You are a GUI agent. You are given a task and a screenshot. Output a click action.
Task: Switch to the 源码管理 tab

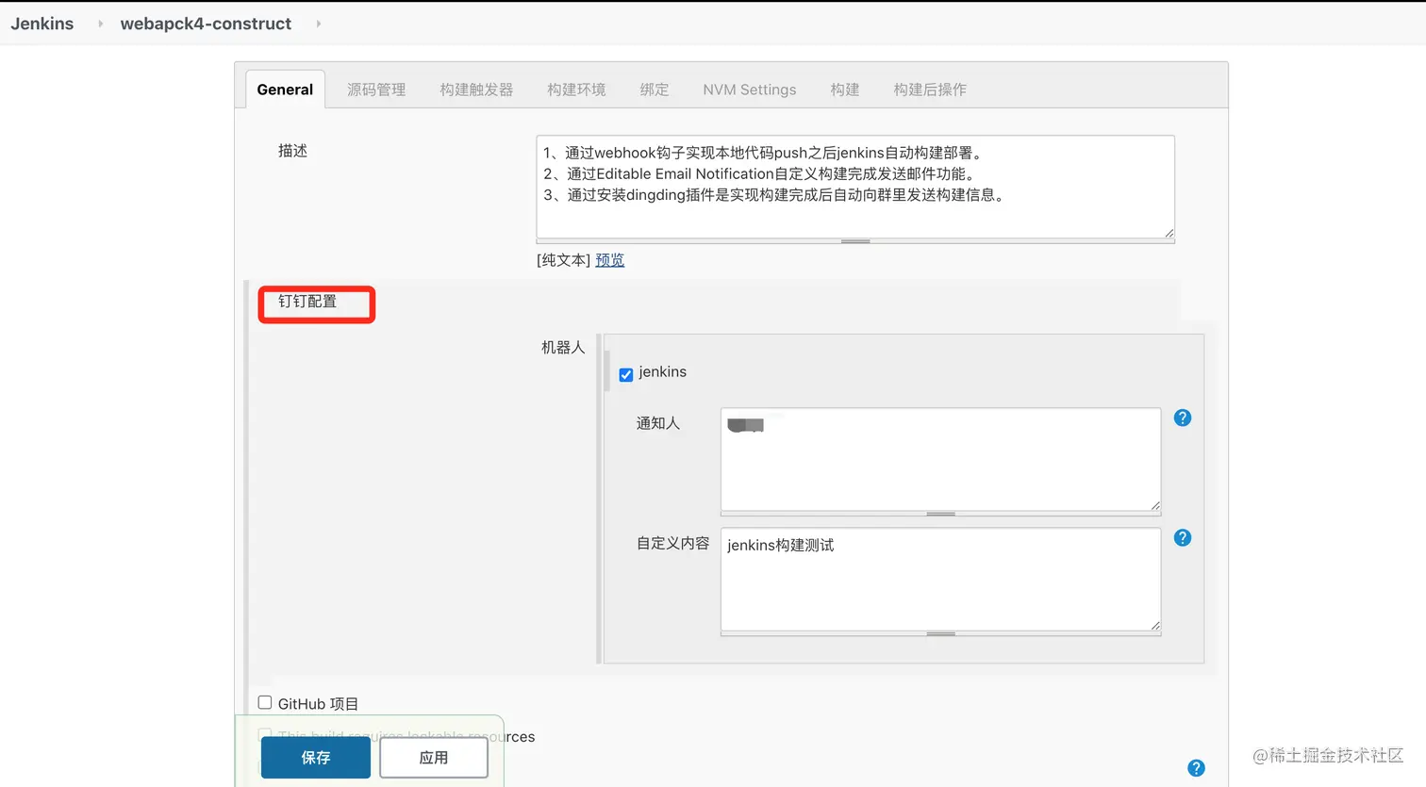click(x=376, y=90)
